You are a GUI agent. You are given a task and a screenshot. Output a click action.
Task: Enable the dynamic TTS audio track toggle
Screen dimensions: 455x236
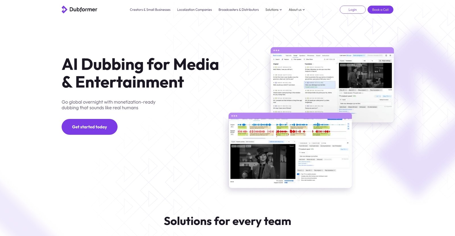[x=341, y=93]
